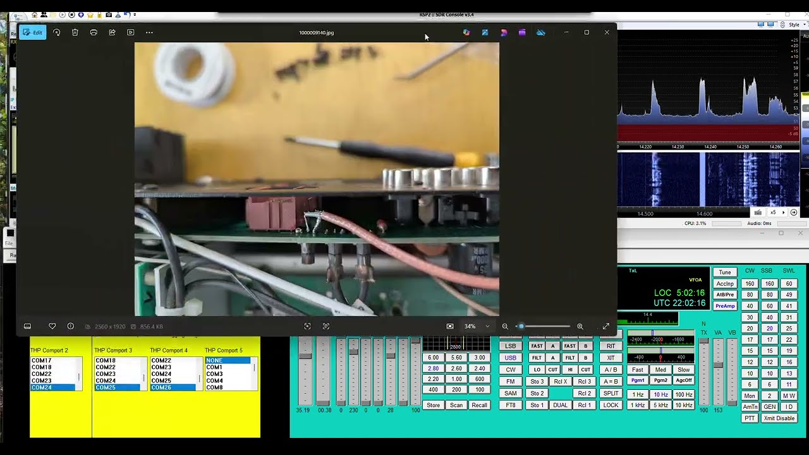Adjust the photo zoom slider
Image resolution: width=809 pixels, height=455 pixels.
click(x=542, y=326)
